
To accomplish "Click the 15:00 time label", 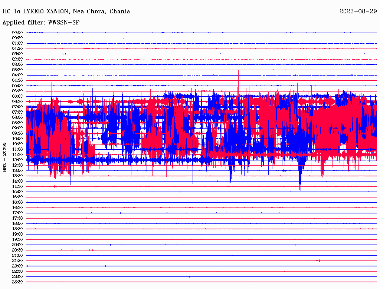I will pos(17,192).
